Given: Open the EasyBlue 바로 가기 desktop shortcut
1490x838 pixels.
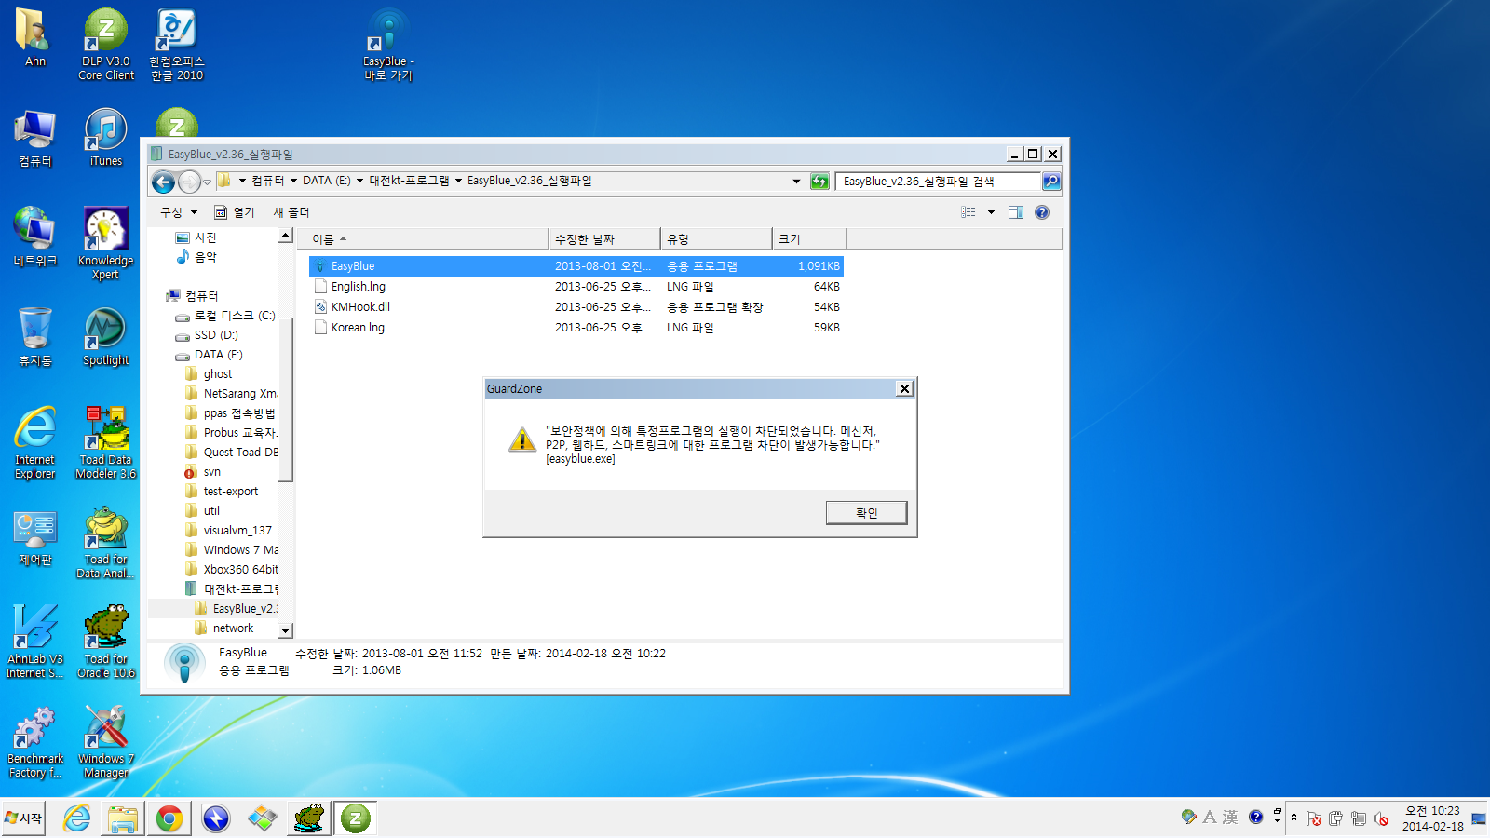Looking at the screenshot, I should pyautogui.click(x=388, y=44).
